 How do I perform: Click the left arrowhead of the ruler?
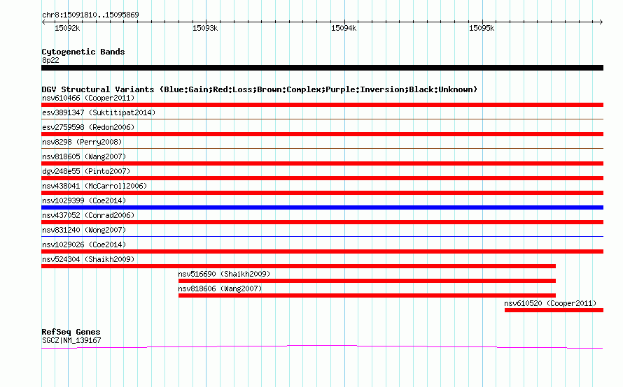[x=43, y=22]
